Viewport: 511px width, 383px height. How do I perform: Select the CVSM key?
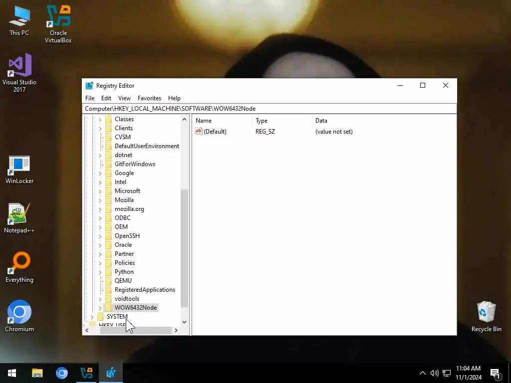click(123, 137)
